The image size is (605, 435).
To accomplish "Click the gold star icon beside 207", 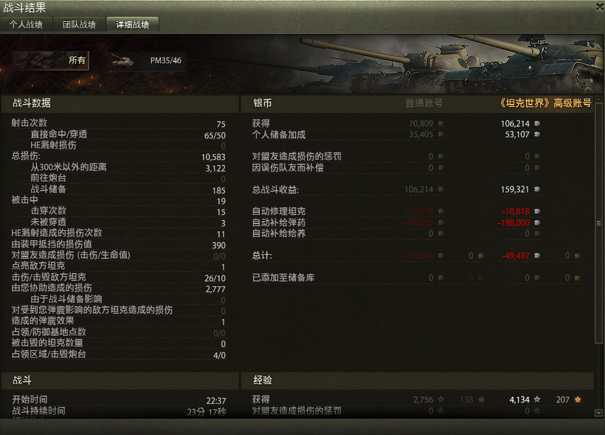I will click(x=577, y=400).
